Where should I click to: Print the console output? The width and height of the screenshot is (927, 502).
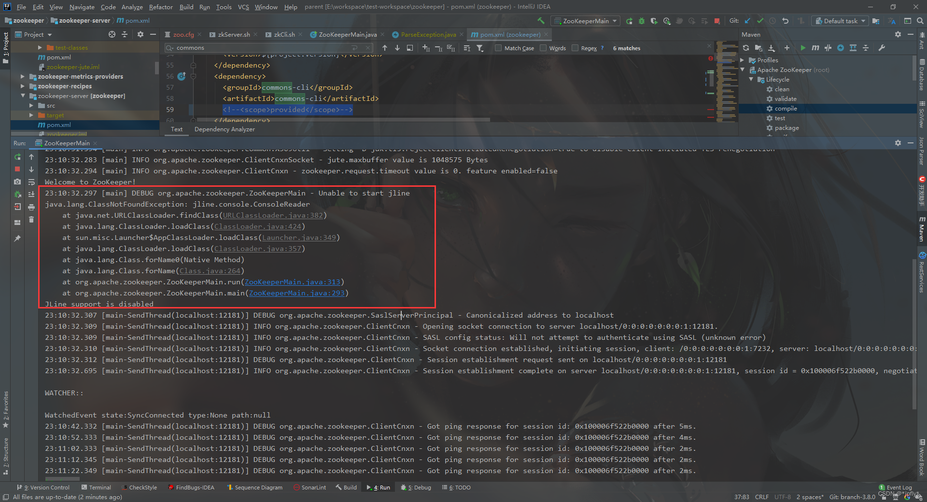pos(31,207)
